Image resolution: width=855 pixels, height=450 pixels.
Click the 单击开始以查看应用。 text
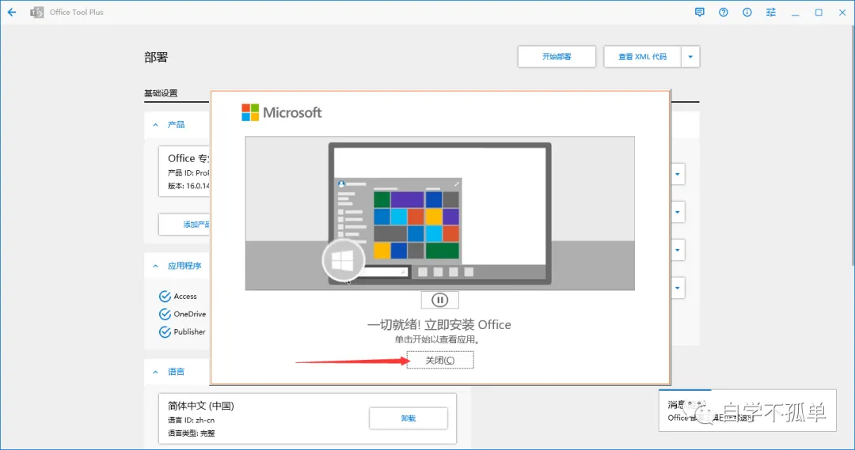click(x=437, y=339)
